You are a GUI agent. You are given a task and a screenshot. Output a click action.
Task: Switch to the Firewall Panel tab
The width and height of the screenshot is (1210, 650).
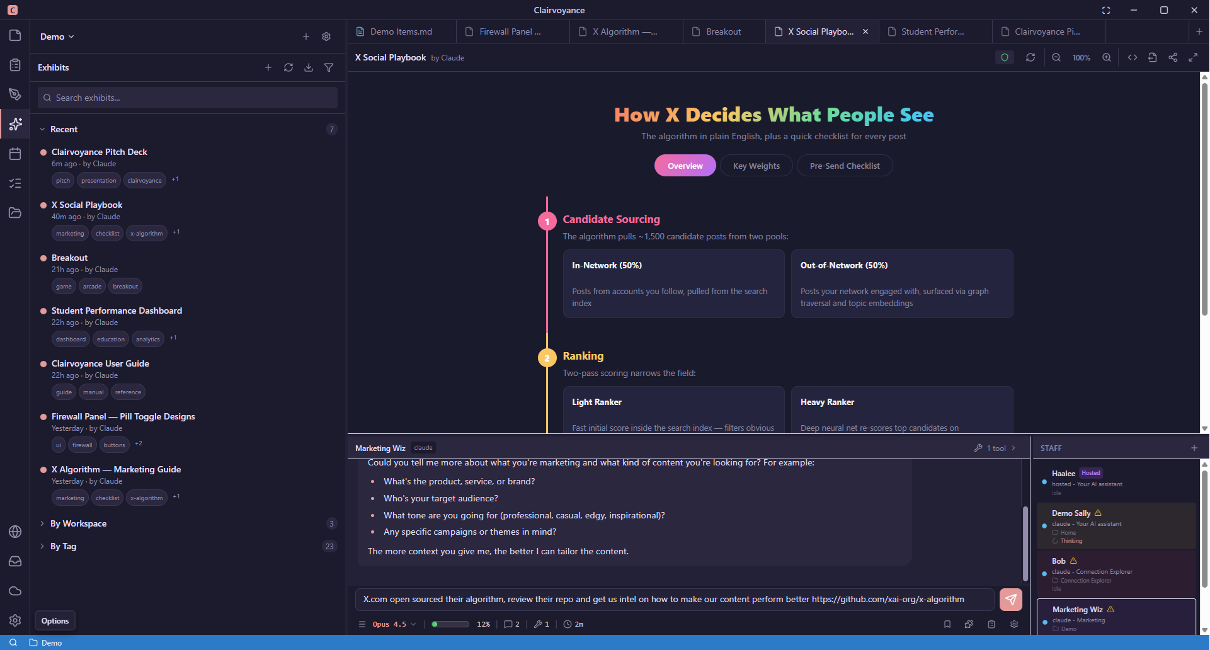tap(510, 31)
